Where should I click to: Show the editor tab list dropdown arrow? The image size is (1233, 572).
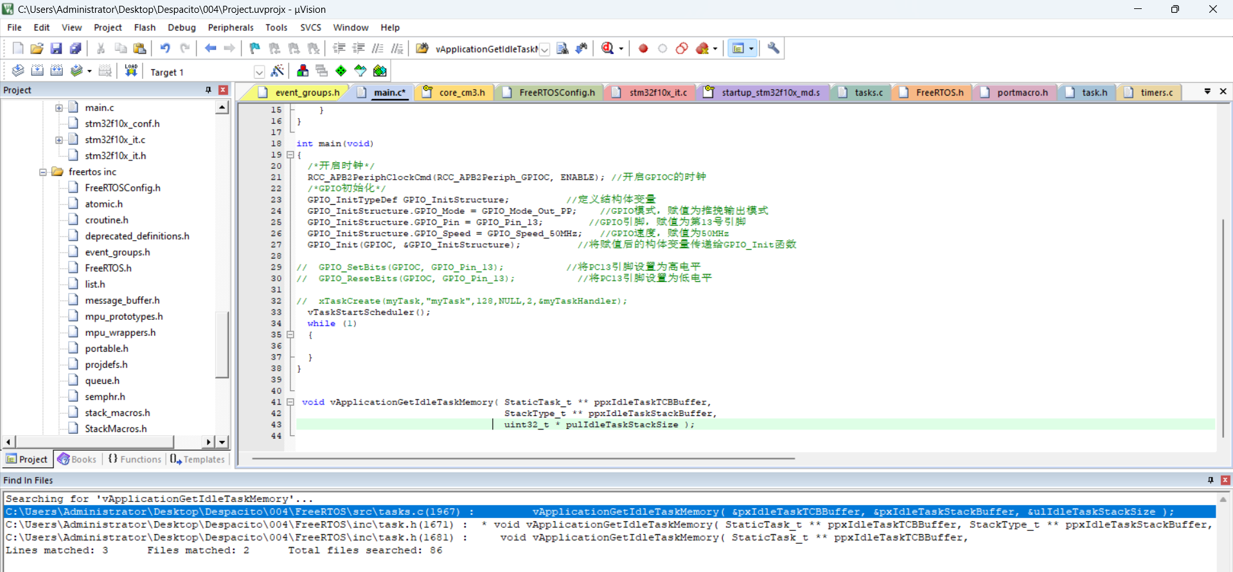[x=1207, y=91]
